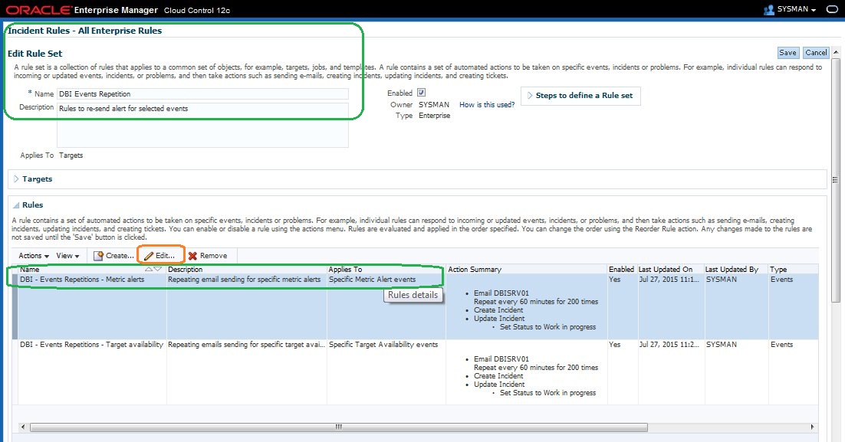Click the Oracle Enterprise Manager logo
The image size is (845, 442).
(82, 10)
